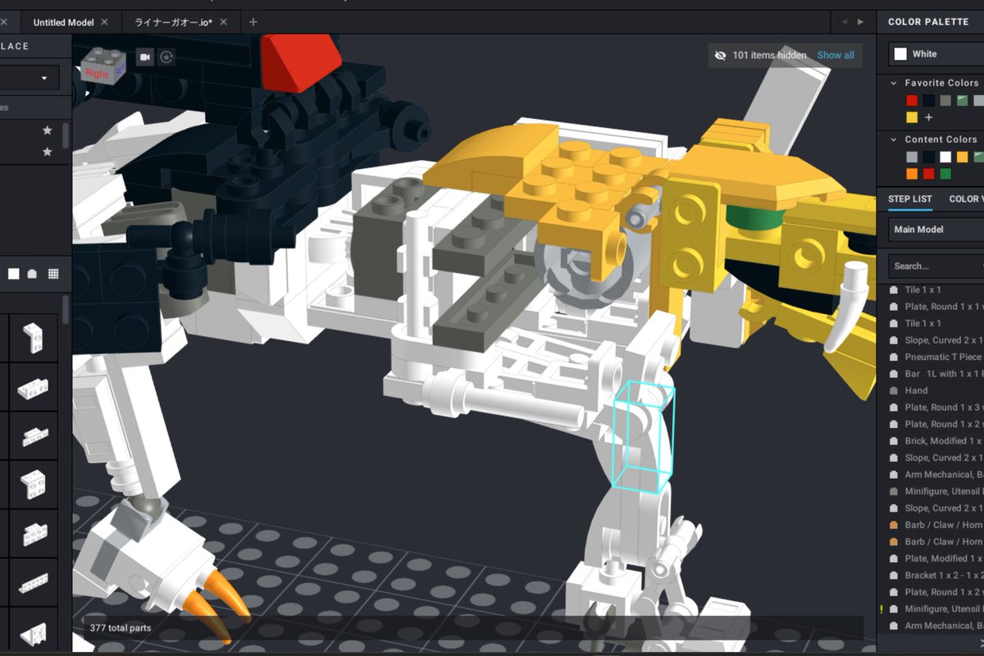Pick the dark green swatch in Content Colors

[945, 174]
